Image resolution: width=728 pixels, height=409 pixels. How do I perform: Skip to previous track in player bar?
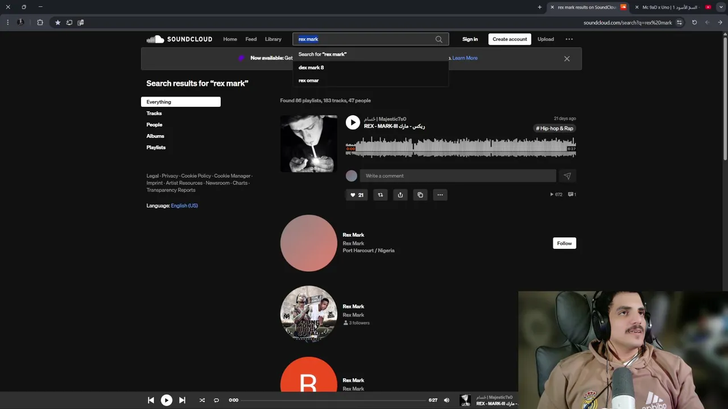click(151, 400)
